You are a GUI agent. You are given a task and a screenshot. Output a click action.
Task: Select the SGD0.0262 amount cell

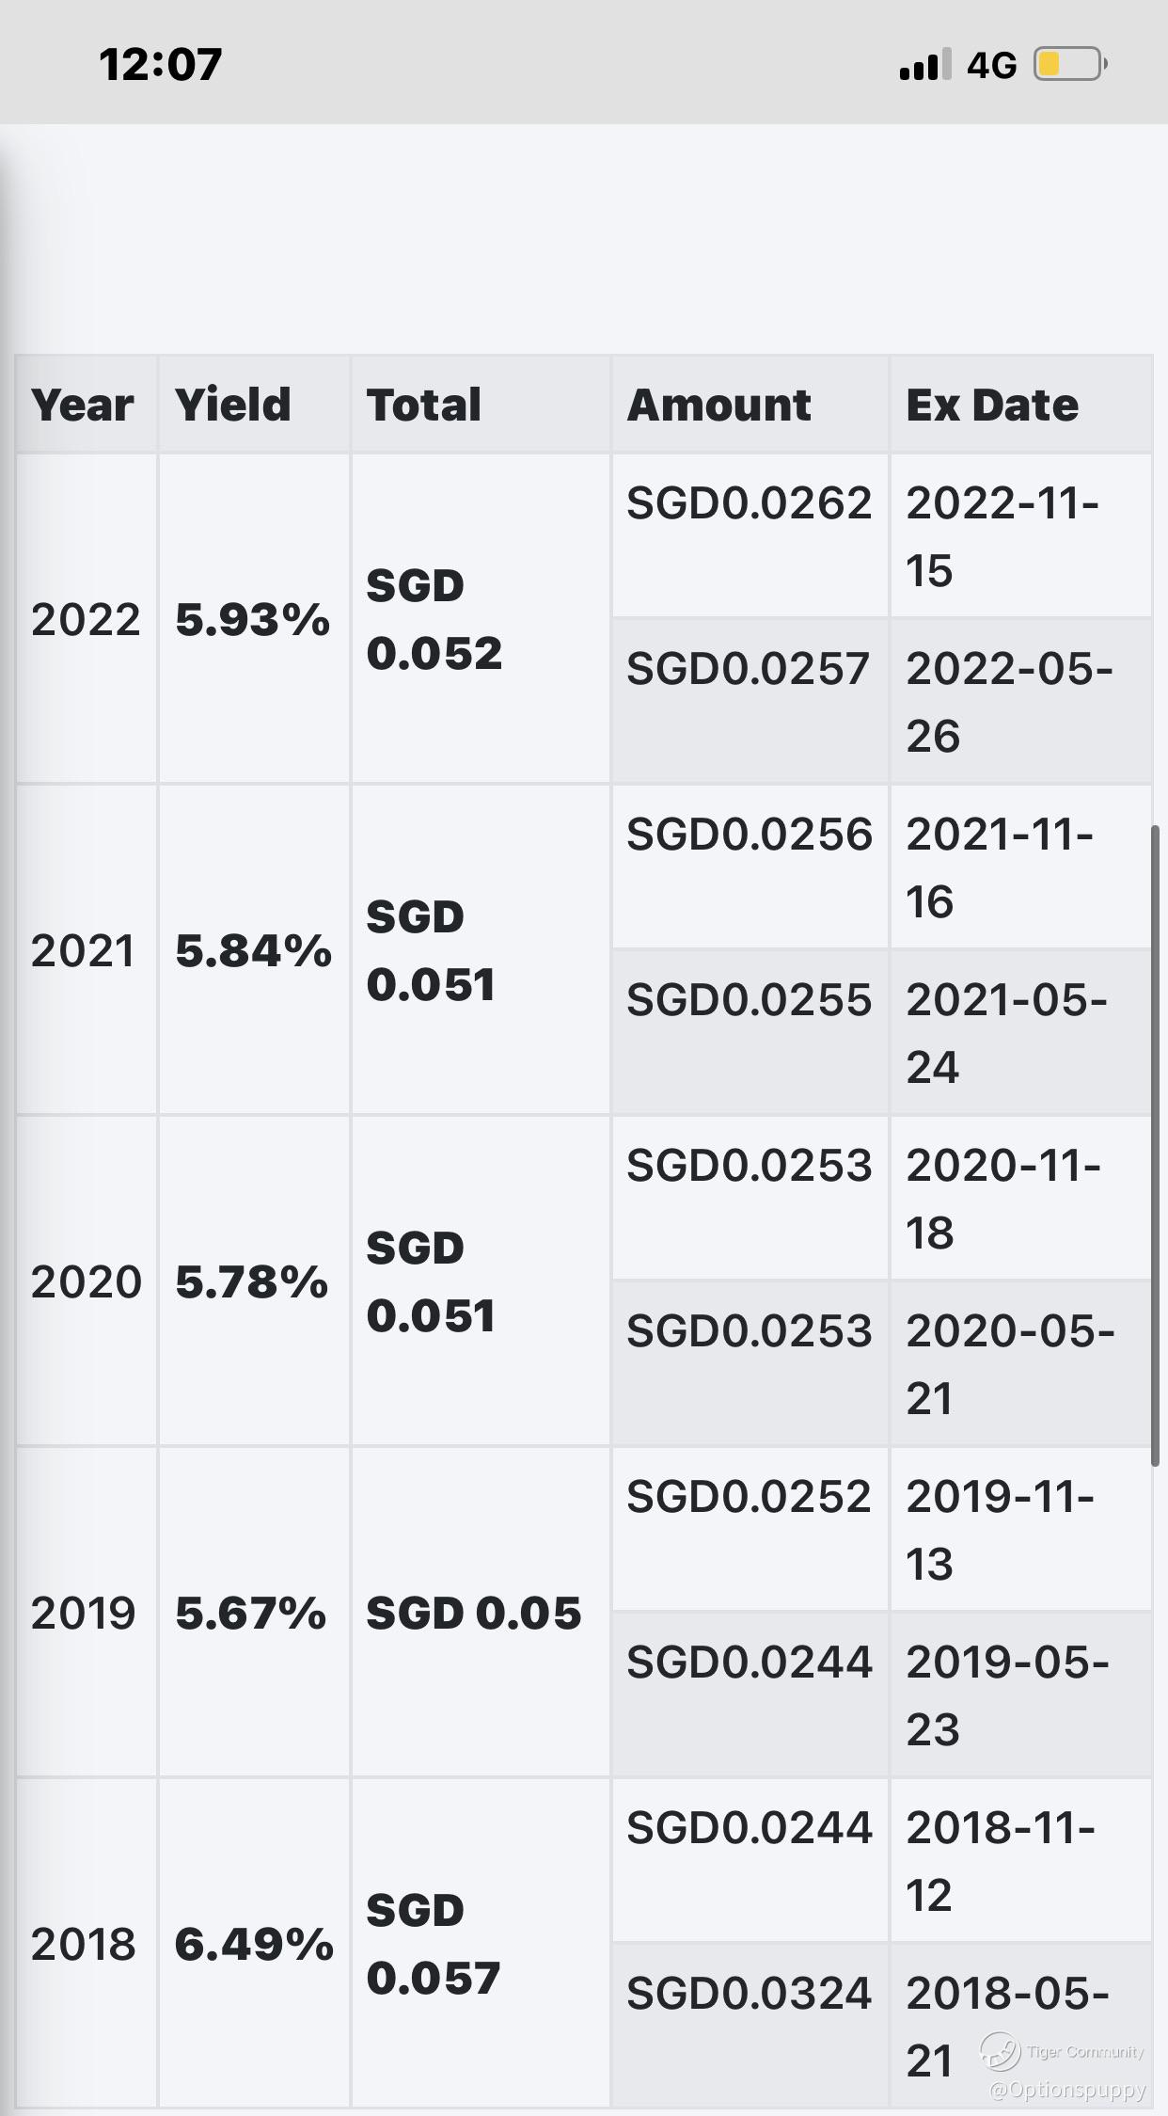(750, 504)
